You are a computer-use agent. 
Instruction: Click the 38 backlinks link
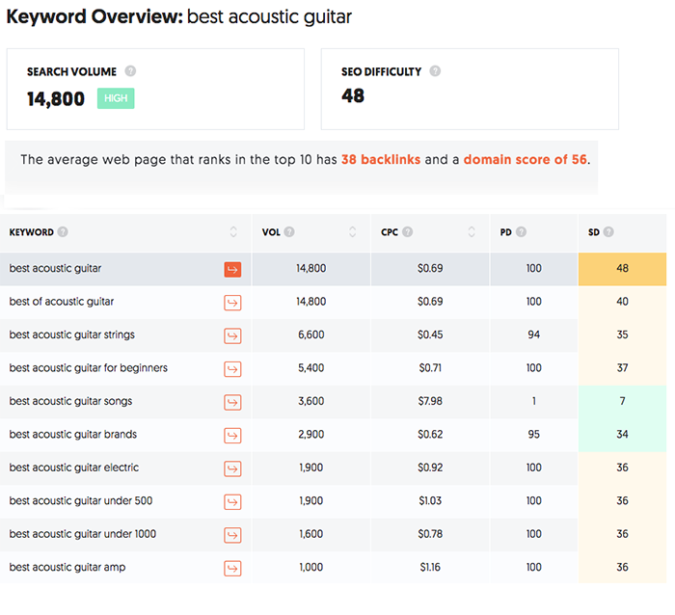click(381, 160)
